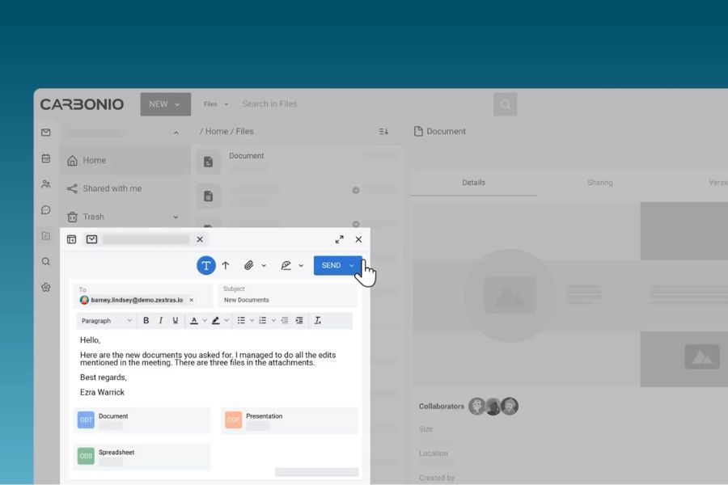Insert a numbered list
Screen dimensions: 728x485
(x=263, y=321)
